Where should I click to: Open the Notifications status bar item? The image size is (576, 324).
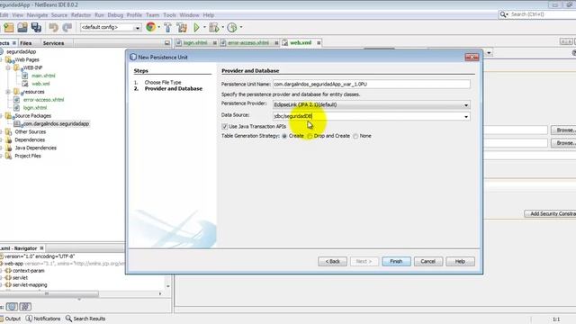[x=43, y=319]
